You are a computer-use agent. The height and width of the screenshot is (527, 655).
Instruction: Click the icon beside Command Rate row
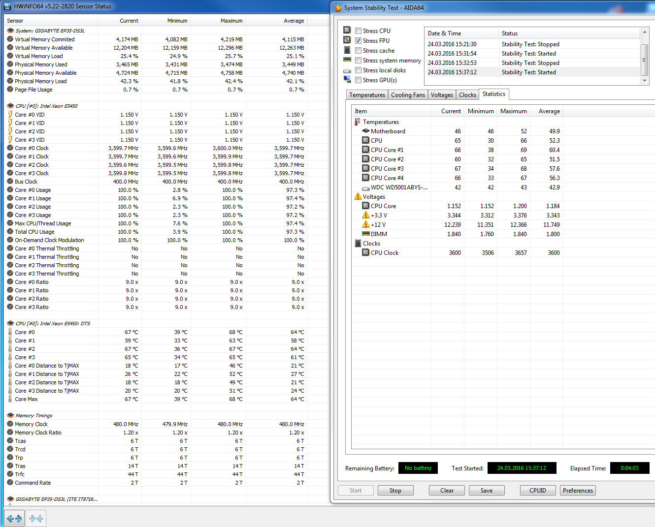(x=10, y=483)
